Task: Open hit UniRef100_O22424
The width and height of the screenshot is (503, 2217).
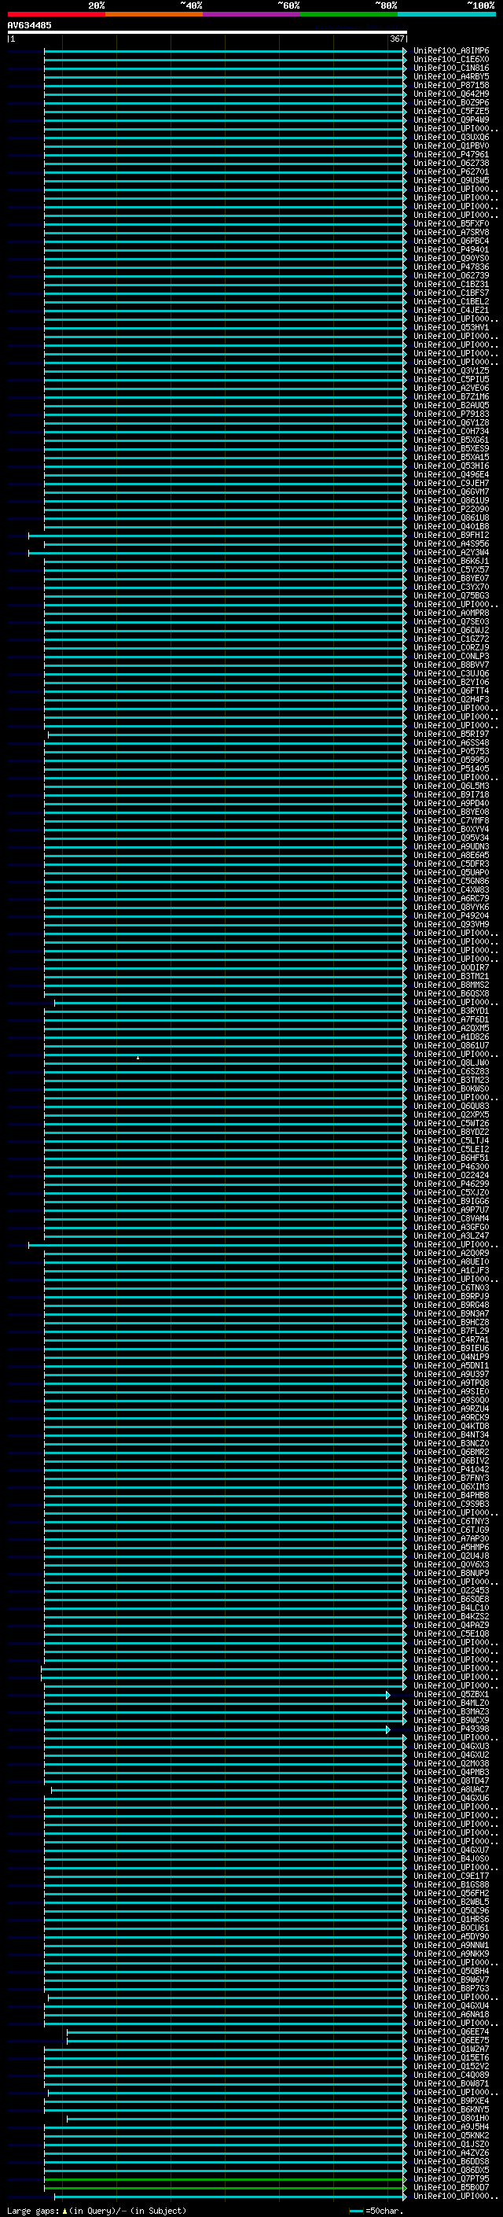Action: [x=451, y=1176]
